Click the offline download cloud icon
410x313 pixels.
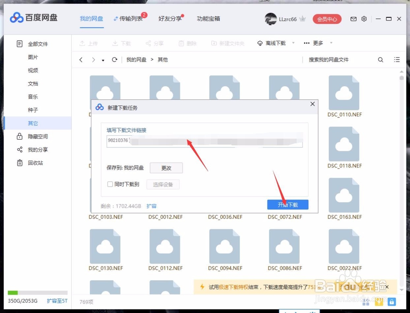tap(260, 43)
